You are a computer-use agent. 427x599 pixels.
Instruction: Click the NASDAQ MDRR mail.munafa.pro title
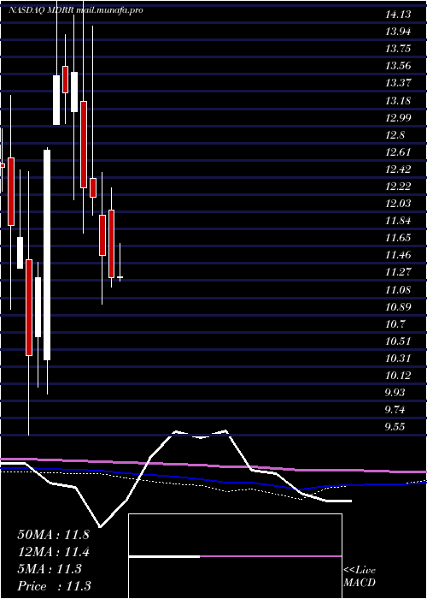click(75, 10)
